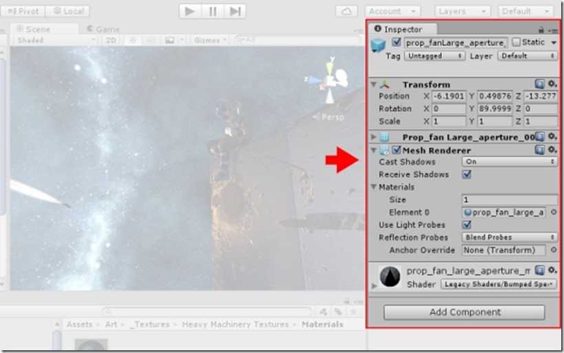
Task: Expand the Prop_fan Large_aperture mesh filter
Action: tap(373, 137)
